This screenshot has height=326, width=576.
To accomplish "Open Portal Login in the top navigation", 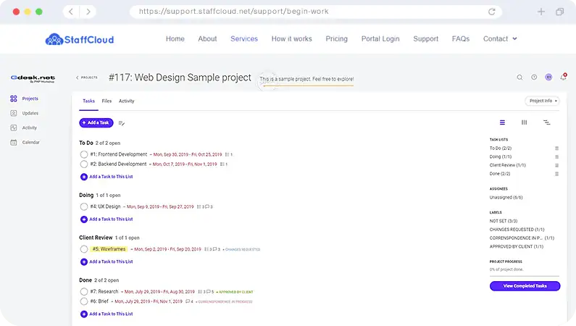I will pos(380,39).
